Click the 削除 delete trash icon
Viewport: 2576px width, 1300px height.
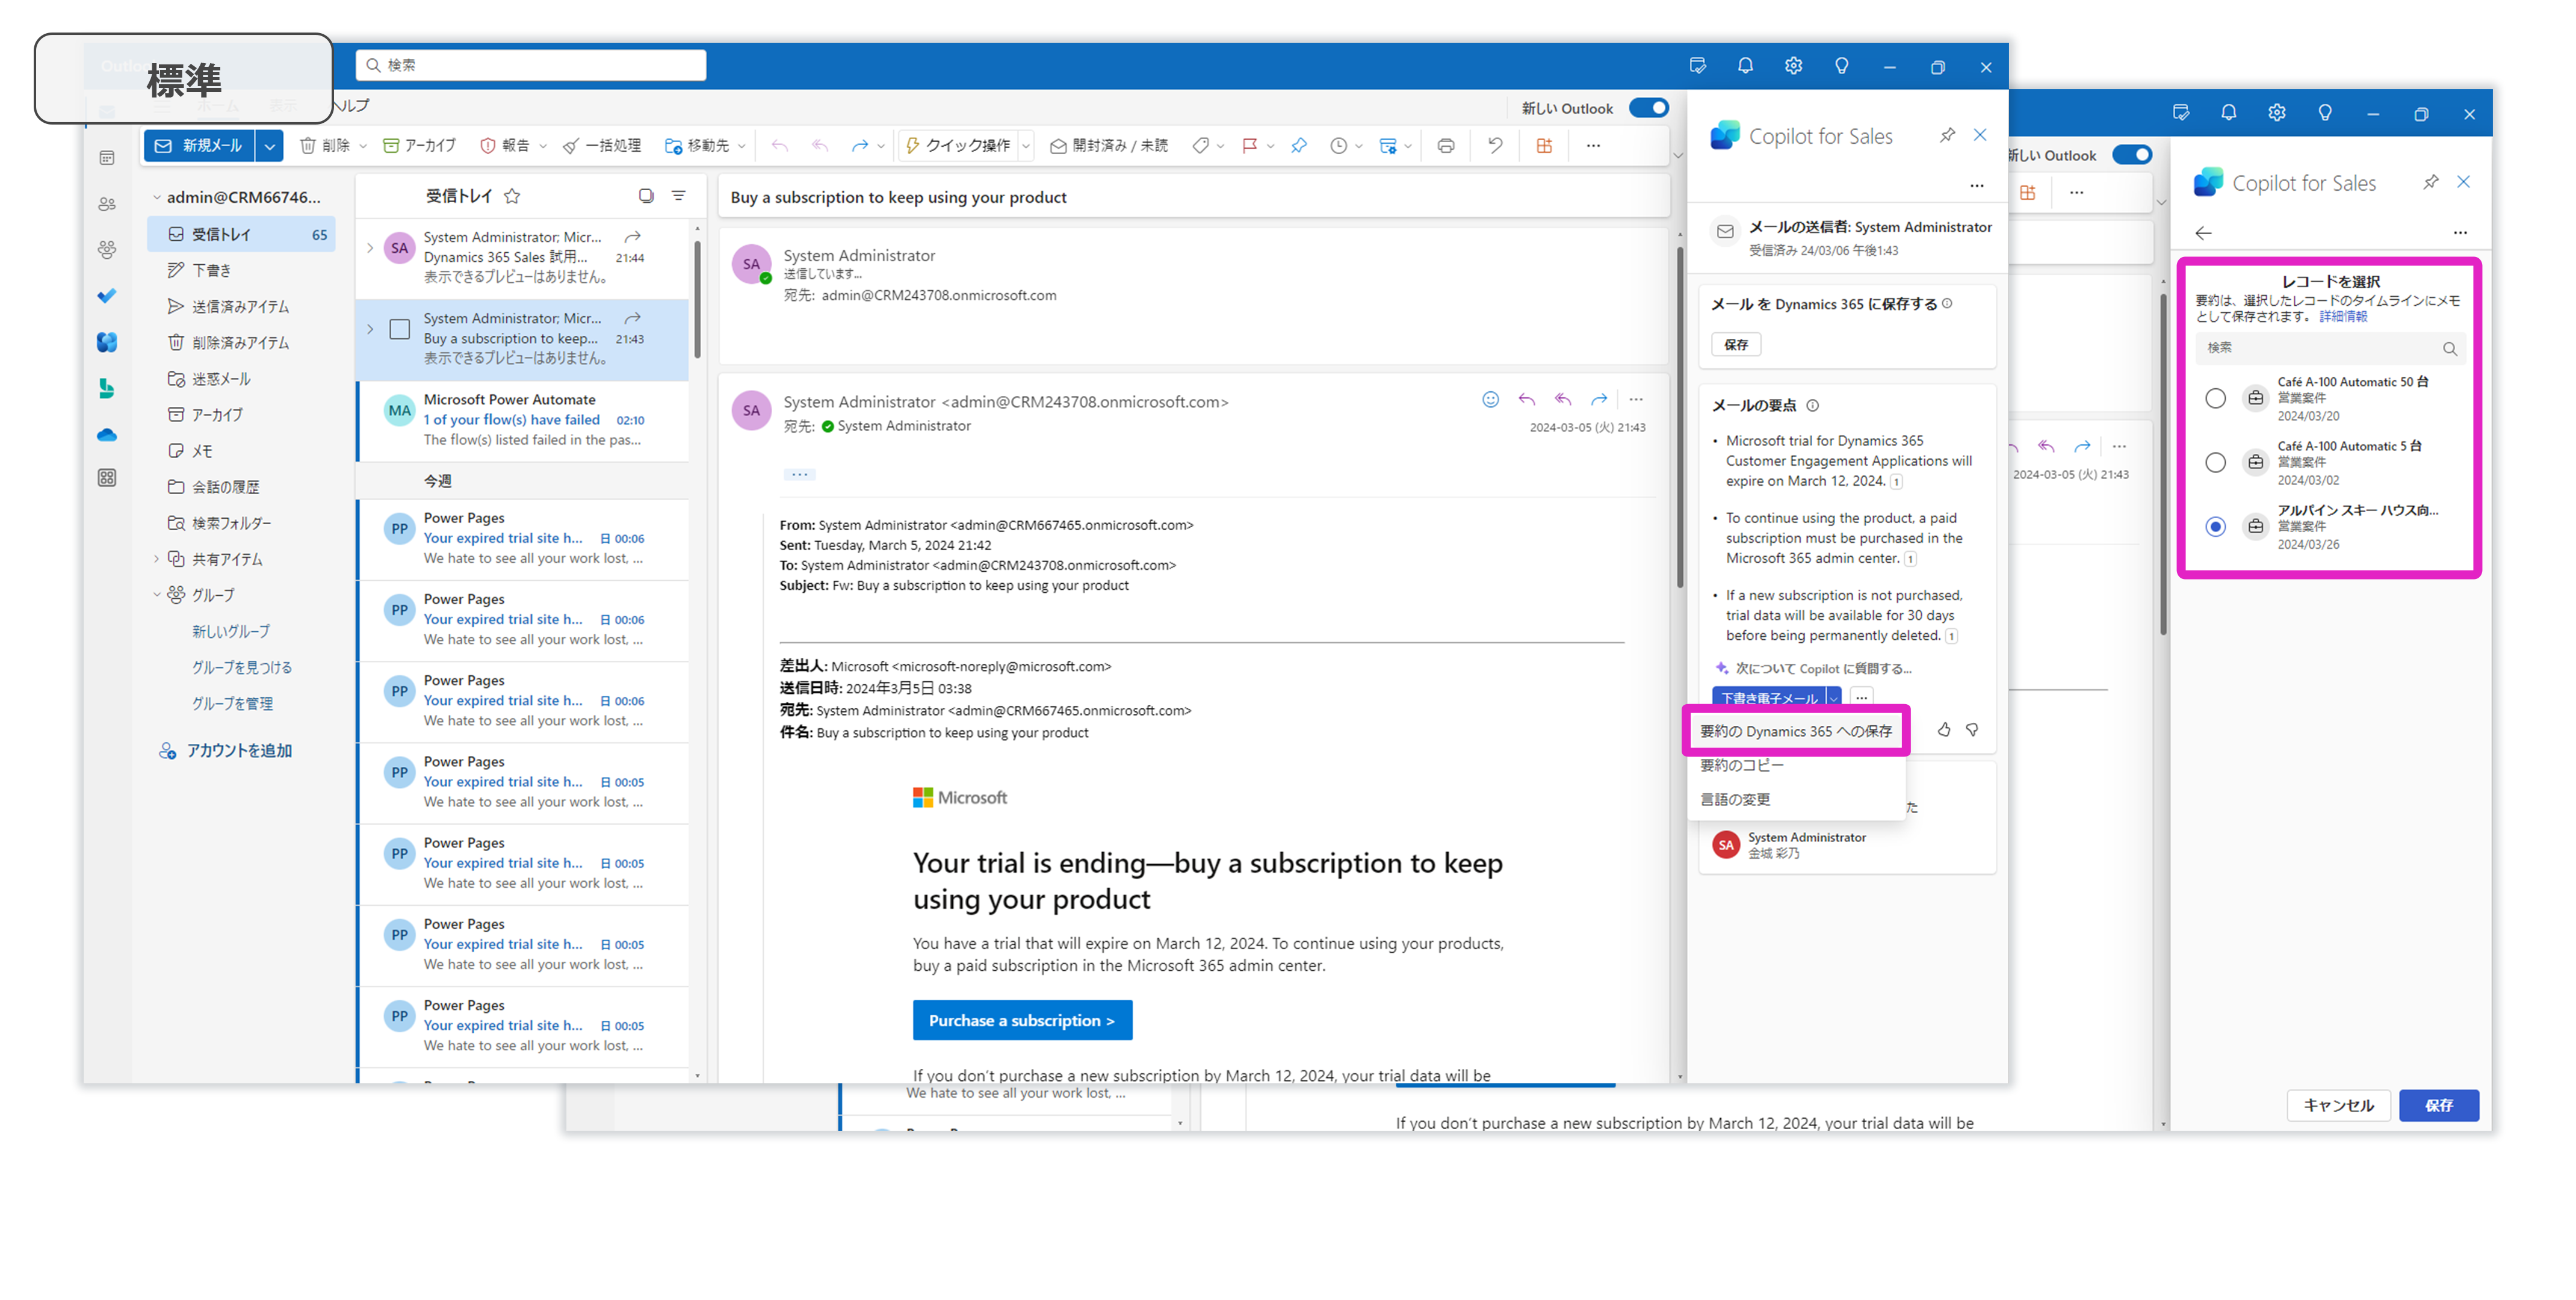[x=308, y=146]
